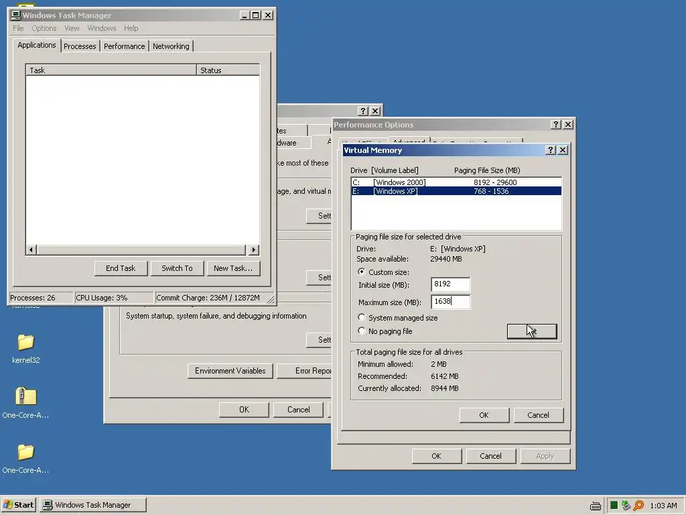Viewport: 686px width, 515px height.
Task: Open the View menu in Task Manager
Action: tap(72, 28)
